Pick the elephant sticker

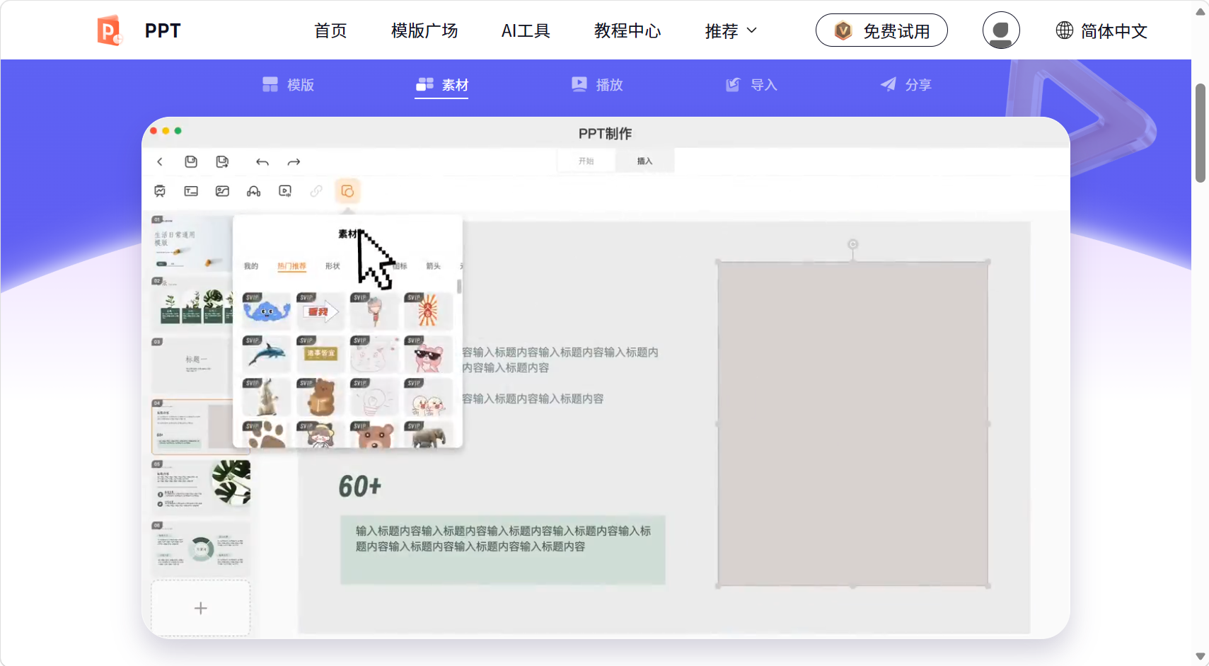click(429, 435)
